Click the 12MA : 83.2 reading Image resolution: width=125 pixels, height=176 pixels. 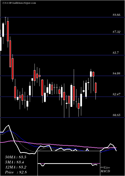pos(15,167)
